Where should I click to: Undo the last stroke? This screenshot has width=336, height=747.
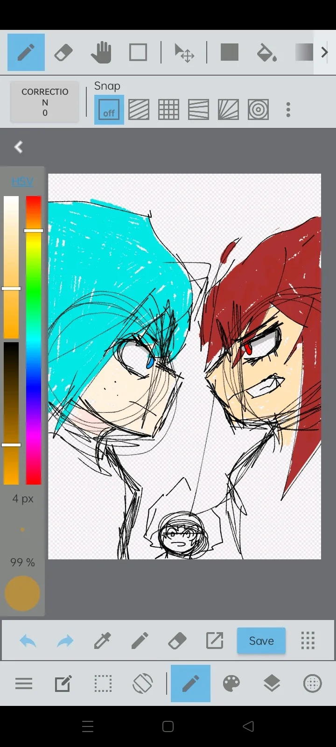pyautogui.click(x=28, y=641)
